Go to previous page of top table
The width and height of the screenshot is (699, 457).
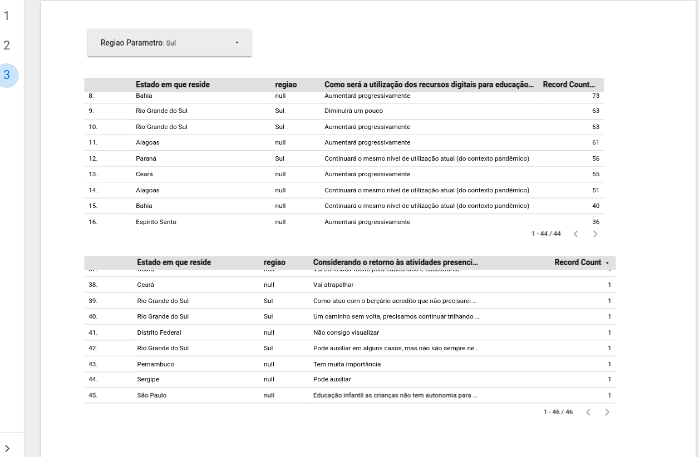(x=576, y=234)
